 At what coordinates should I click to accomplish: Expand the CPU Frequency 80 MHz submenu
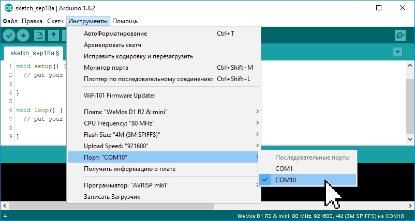pyautogui.click(x=164, y=123)
